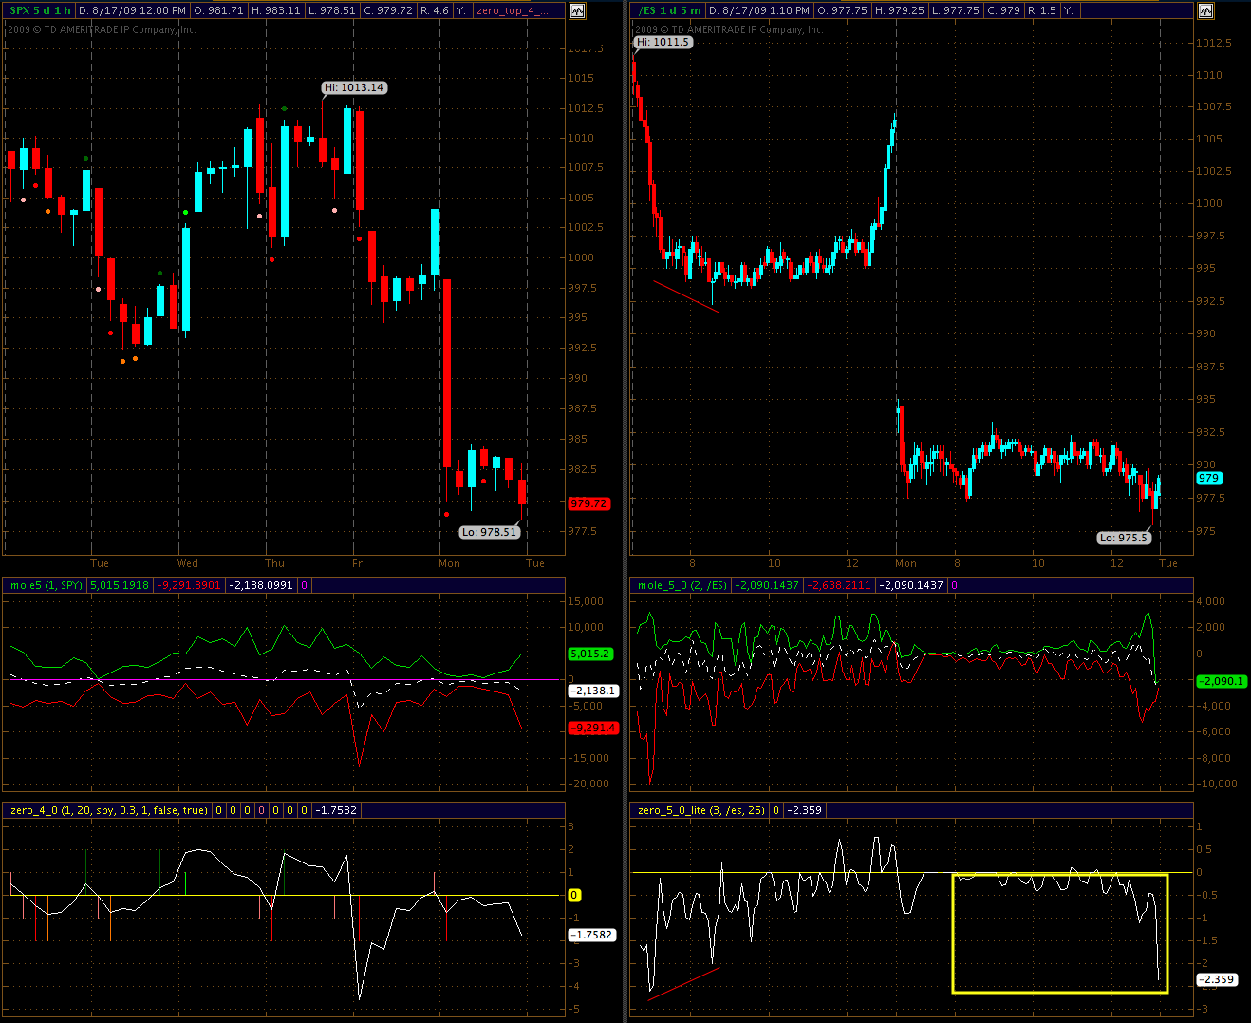Open the zero_4_0 study title label
The image size is (1251, 1023).
click(108, 810)
